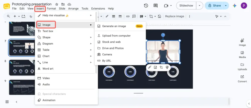Select slide 8 thumbnail
This screenshot has width=251, height=108.
pyautogui.click(x=22, y=68)
